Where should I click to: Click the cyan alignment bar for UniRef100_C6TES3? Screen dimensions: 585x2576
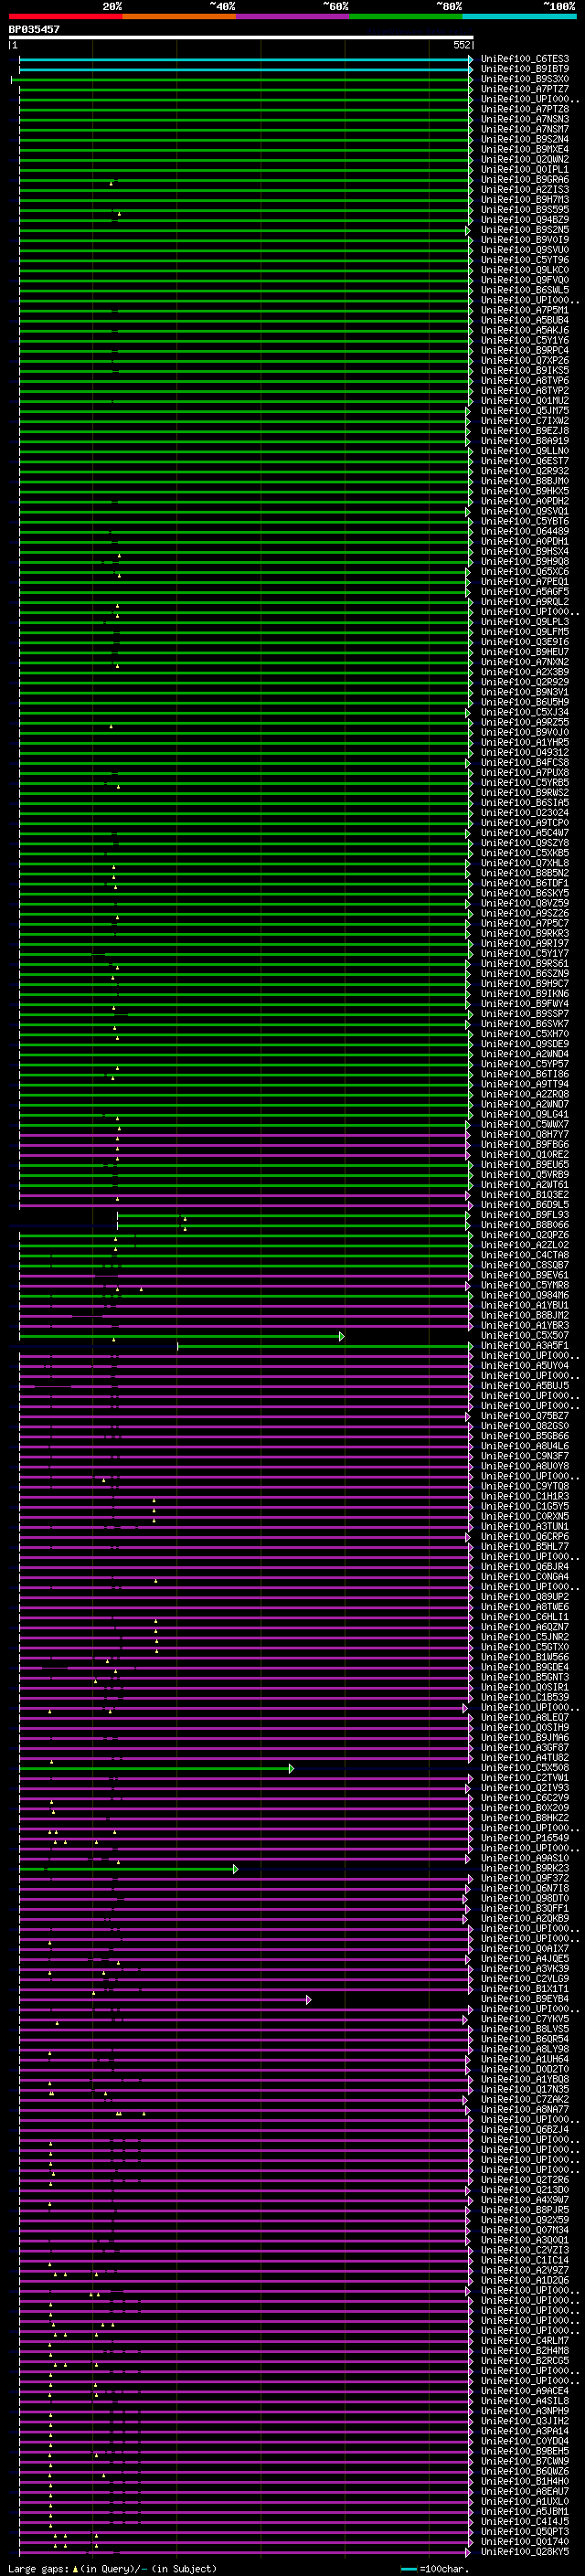click(x=245, y=60)
